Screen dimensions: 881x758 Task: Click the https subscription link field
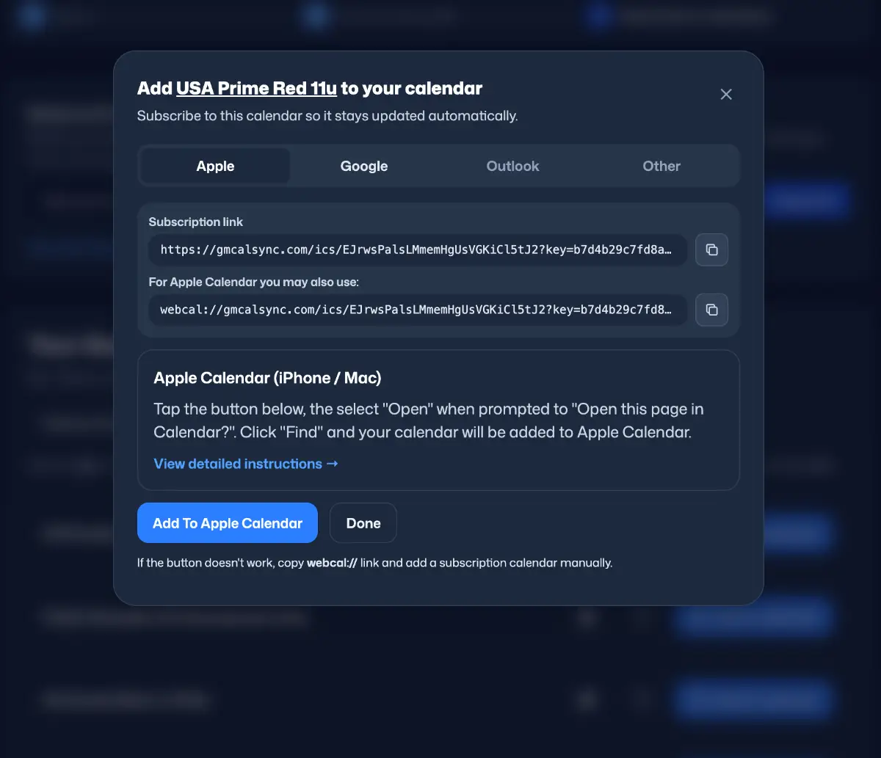point(417,250)
